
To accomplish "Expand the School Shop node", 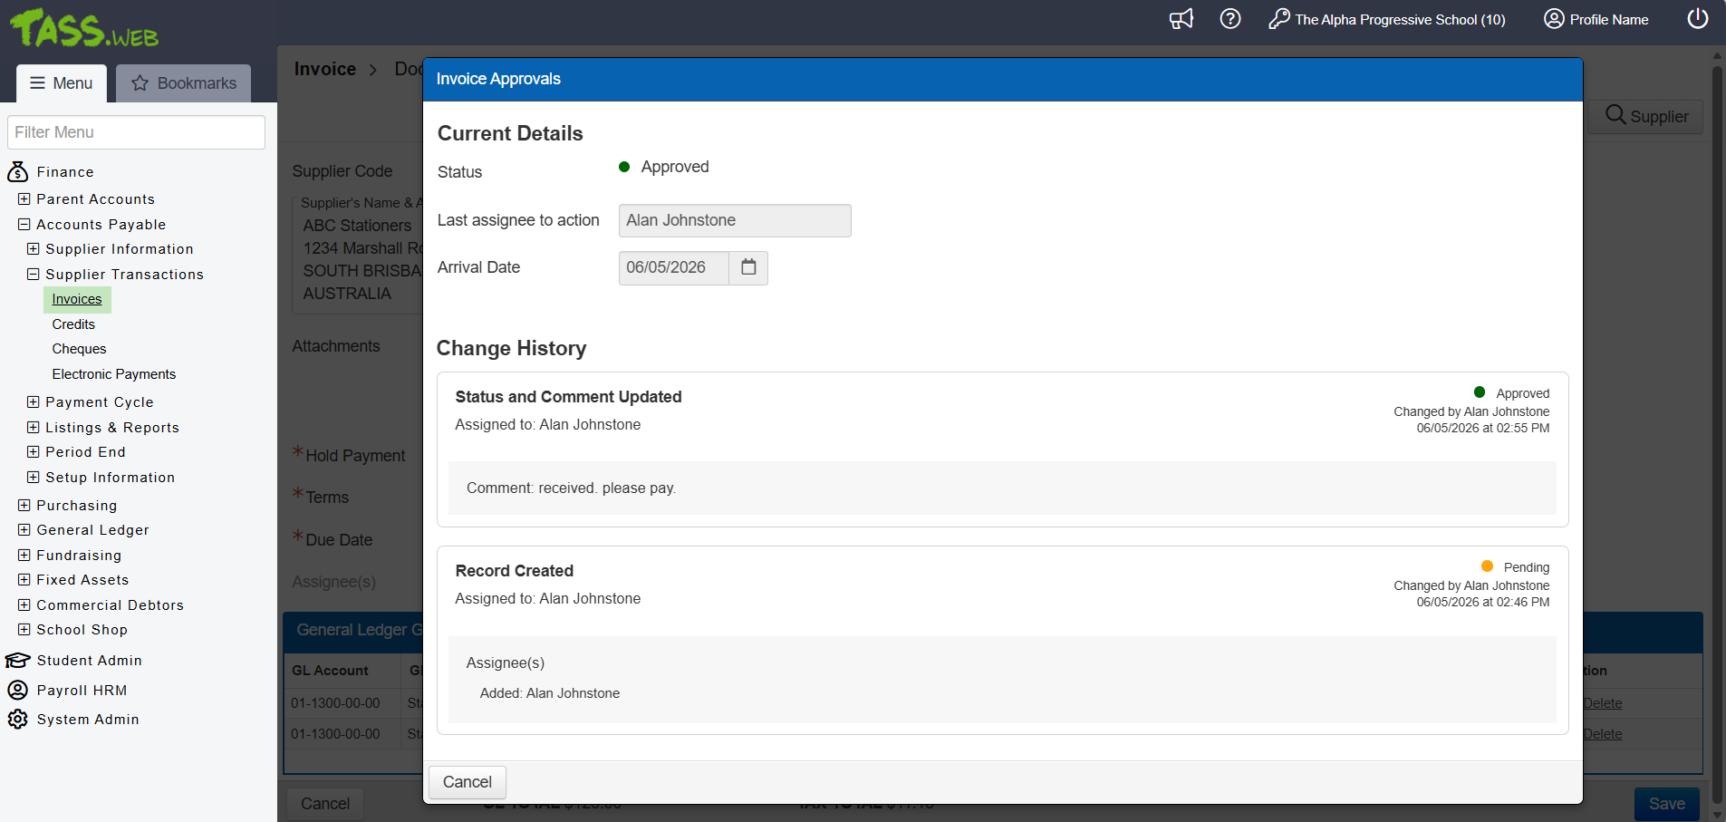I will point(24,630).
